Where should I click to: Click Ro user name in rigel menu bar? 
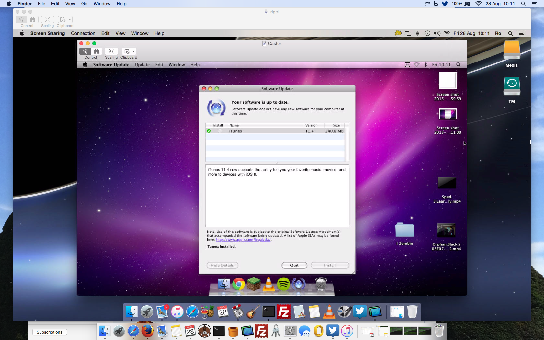coord(498,33)
